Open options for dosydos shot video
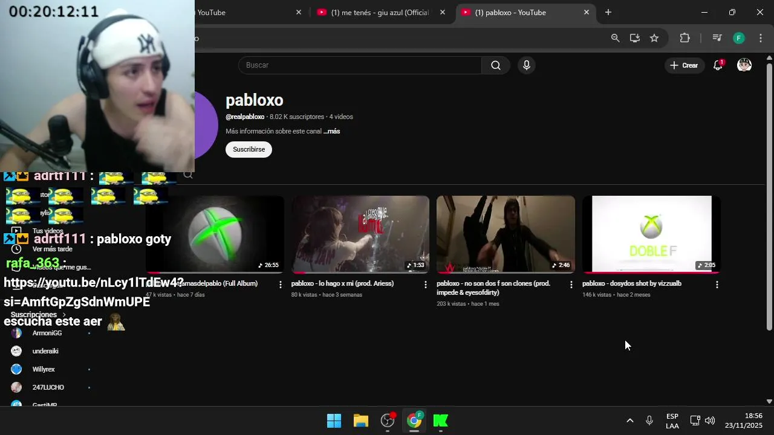774x435 pixels. tap(717, 285)
